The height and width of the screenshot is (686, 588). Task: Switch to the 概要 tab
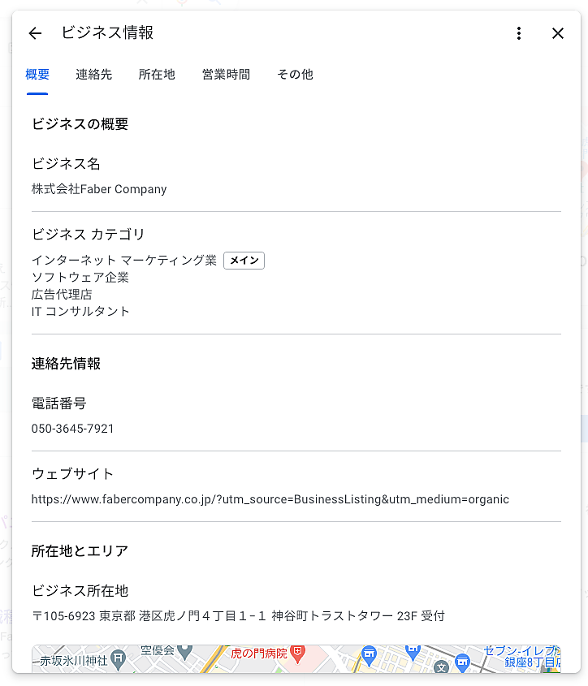[x=37, y=75]
